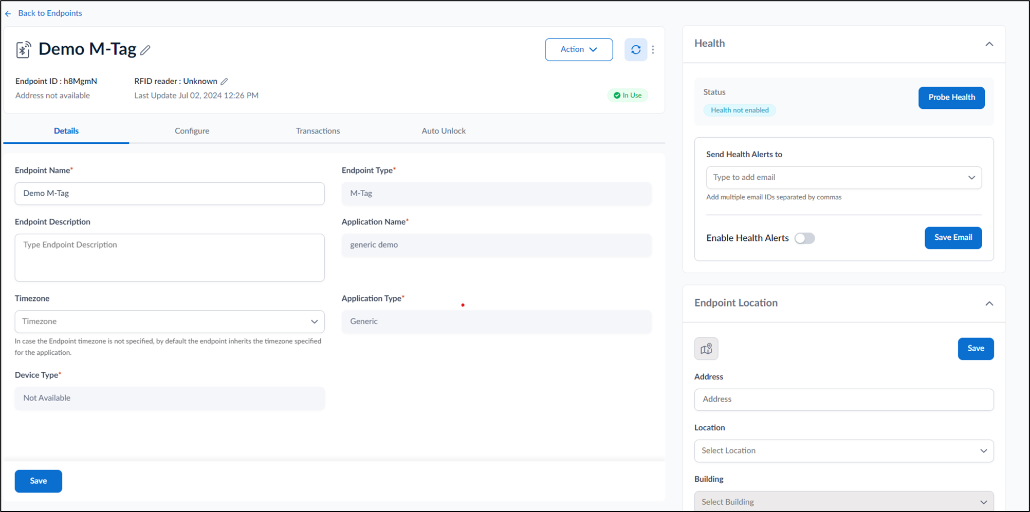Click the Device Type Not Available field
1030x512 pixels.
click(170, 398)
